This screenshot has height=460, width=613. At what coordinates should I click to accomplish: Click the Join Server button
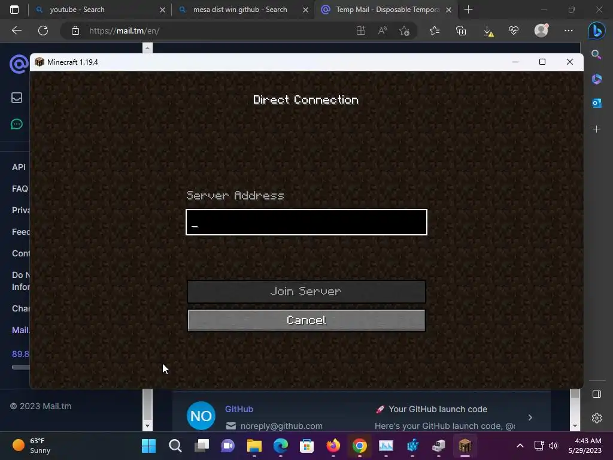306,292
